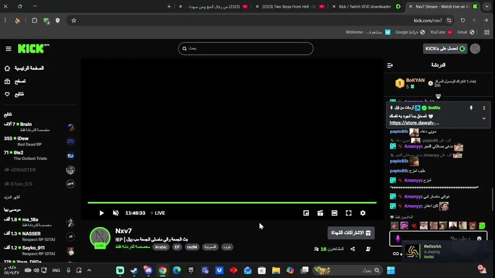Expand the chat leaderboard handle
The height and width of the screenshot is (278, 495).
[x=438, y=96]
